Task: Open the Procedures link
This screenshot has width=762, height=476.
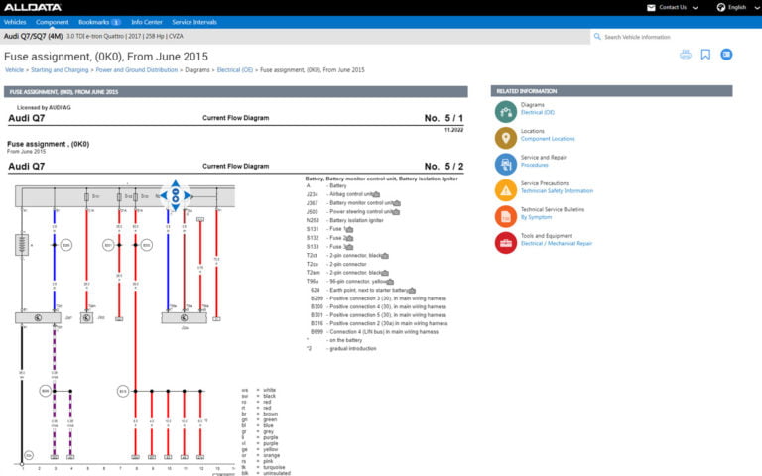Action: pyautogui.click(x=535, y=165)
